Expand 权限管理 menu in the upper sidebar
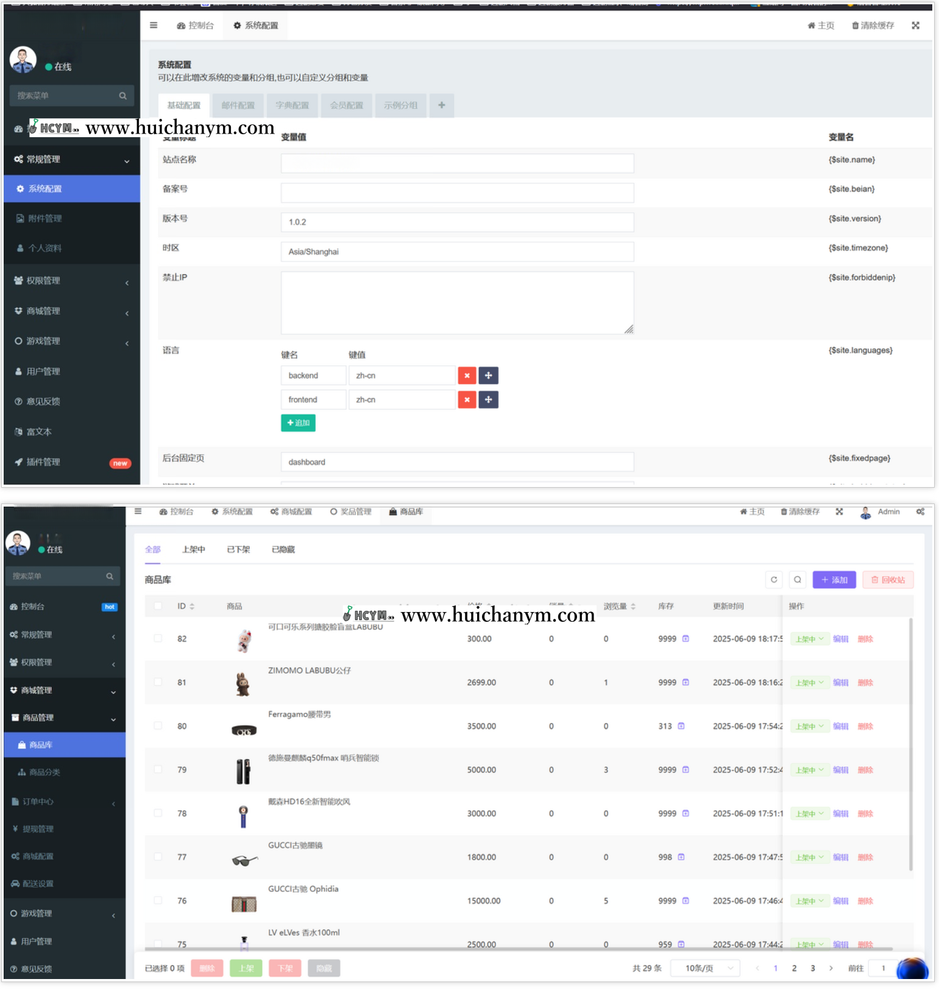Image resolution: width=939 pixels, height=990 pixels. 71,281
